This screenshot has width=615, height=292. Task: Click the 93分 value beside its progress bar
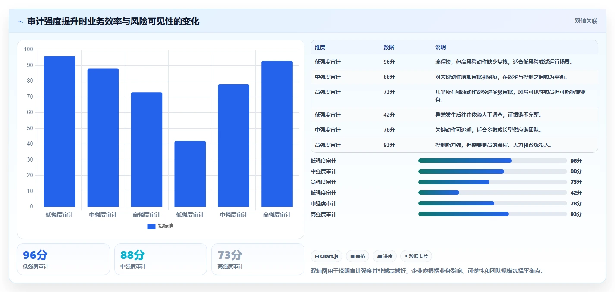point(576,214)
